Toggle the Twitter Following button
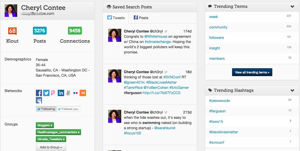300x151 pixels. (46, 109)
